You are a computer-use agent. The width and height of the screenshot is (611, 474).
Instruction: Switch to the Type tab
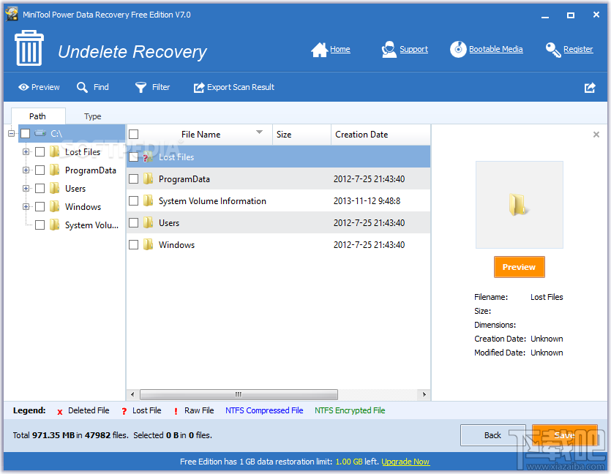click(x=92, y=116)
